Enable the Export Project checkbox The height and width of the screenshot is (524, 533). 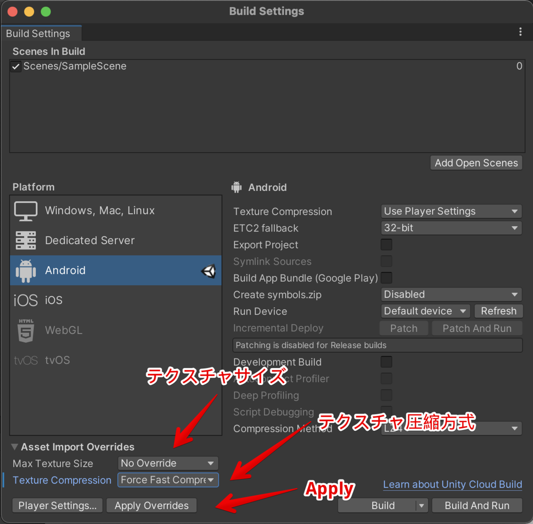pyautogui.click(x=386, y=245)
